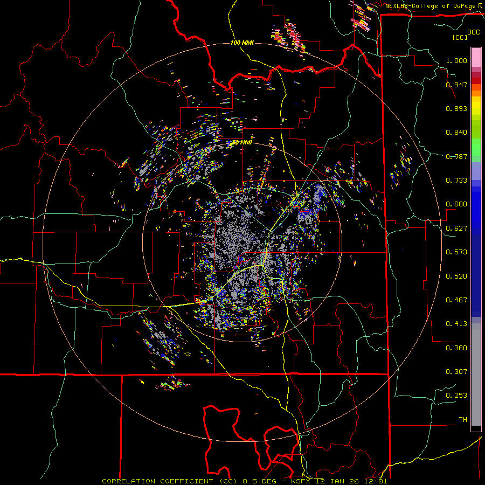Click the DCC product label
This screenshot has height=485, width=485.
[x=473, y=32]
